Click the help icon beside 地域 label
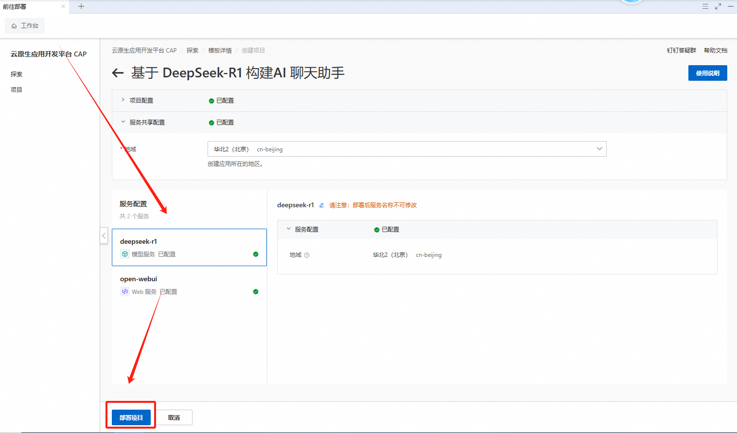 307,255
